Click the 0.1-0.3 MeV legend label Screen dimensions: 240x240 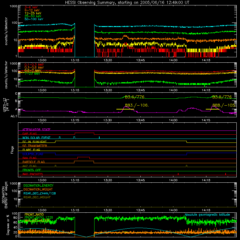tap(34, 64)
